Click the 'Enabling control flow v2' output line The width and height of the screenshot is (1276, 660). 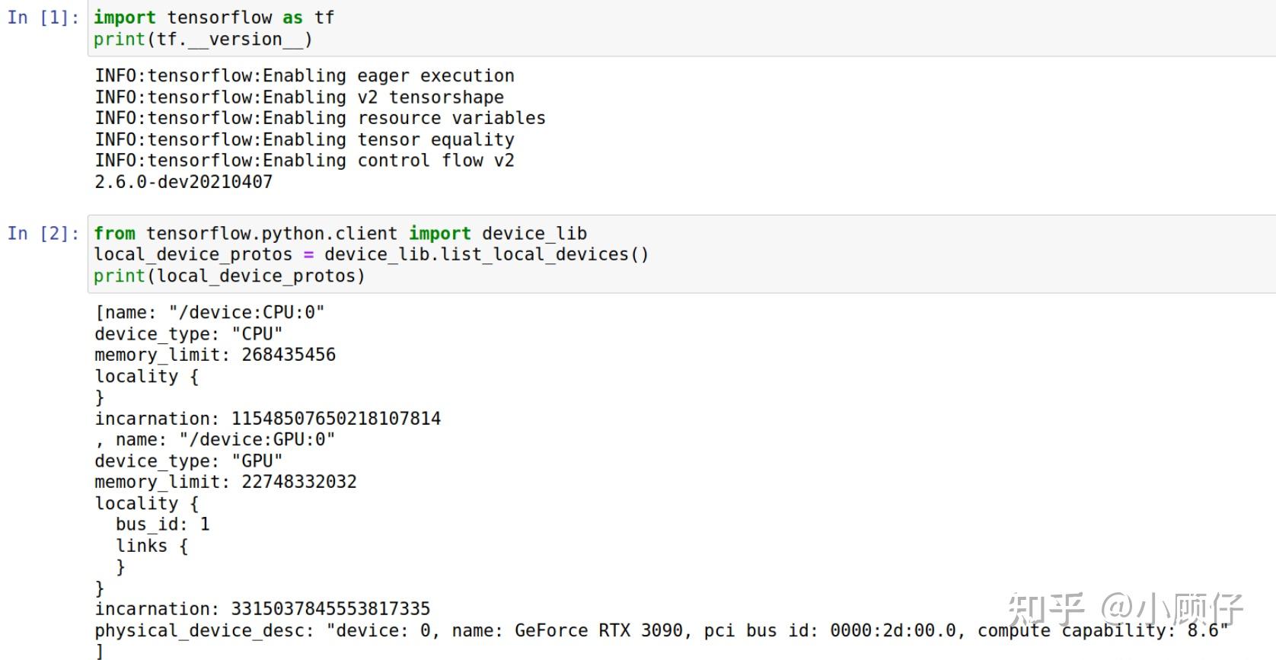pos(305,161)
